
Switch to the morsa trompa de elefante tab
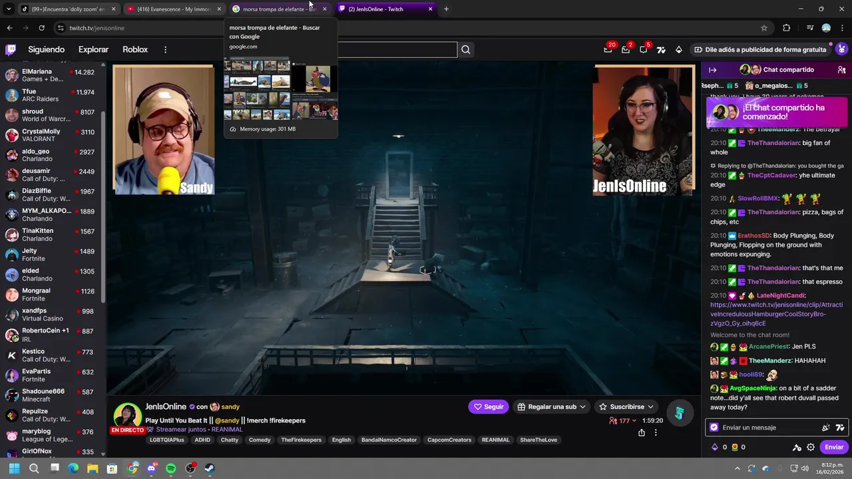point(280,9)
